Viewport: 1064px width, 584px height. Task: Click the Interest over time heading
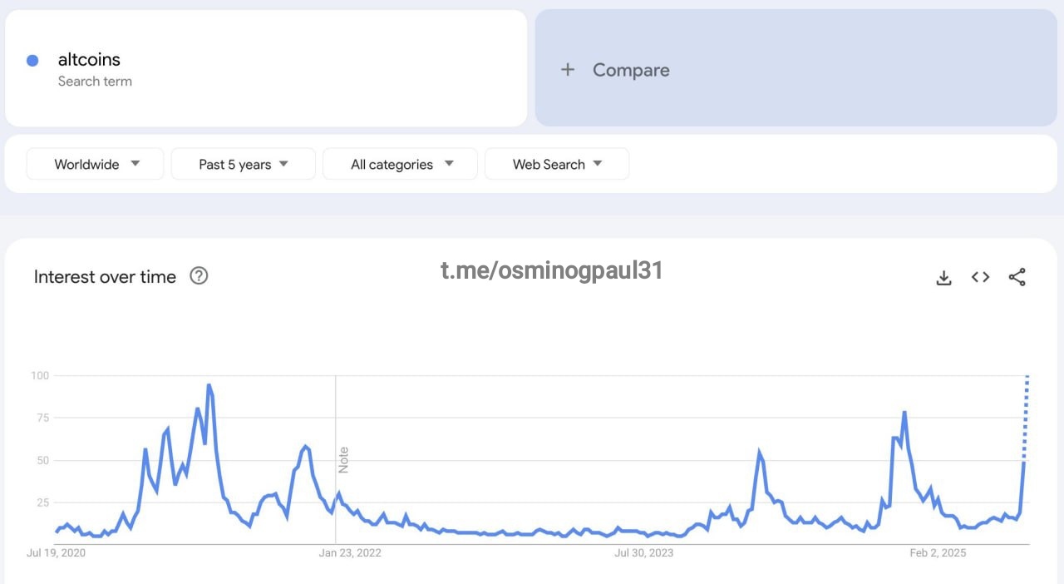[x=105, y=277]
